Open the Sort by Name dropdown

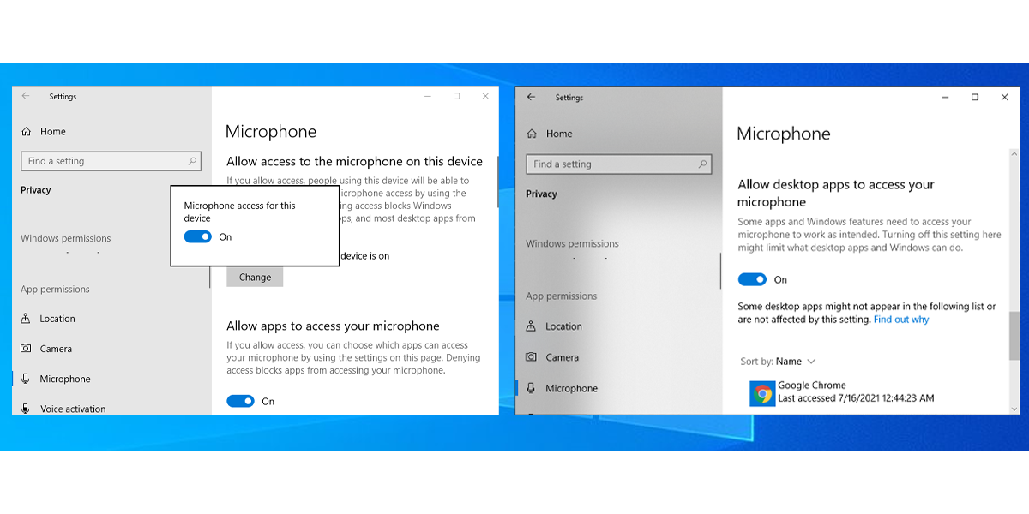point(778,362)
